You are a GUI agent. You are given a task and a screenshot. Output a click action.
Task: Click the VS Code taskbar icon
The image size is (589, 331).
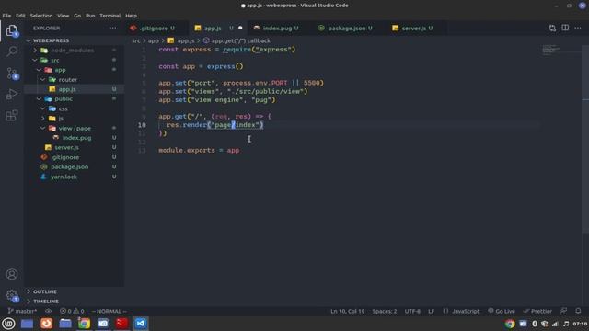[x=141, y=324]
